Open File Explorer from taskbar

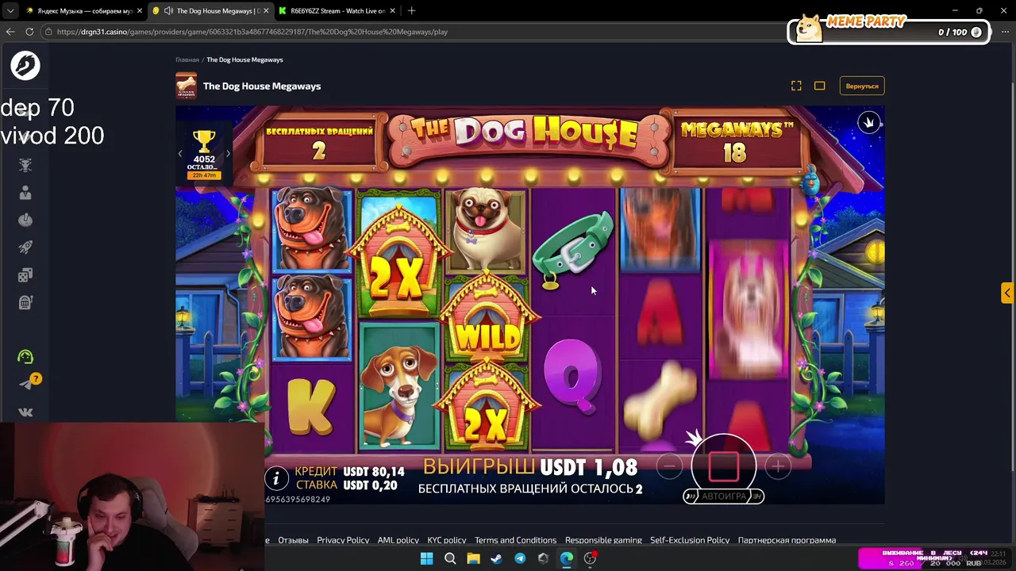(473, 558)
